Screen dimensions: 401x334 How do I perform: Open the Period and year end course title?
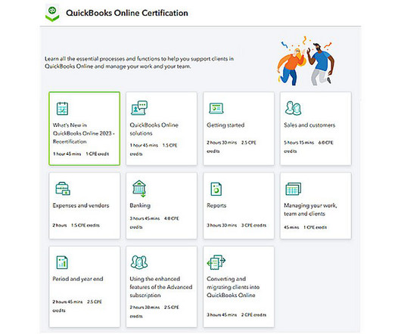pos(78,279)
